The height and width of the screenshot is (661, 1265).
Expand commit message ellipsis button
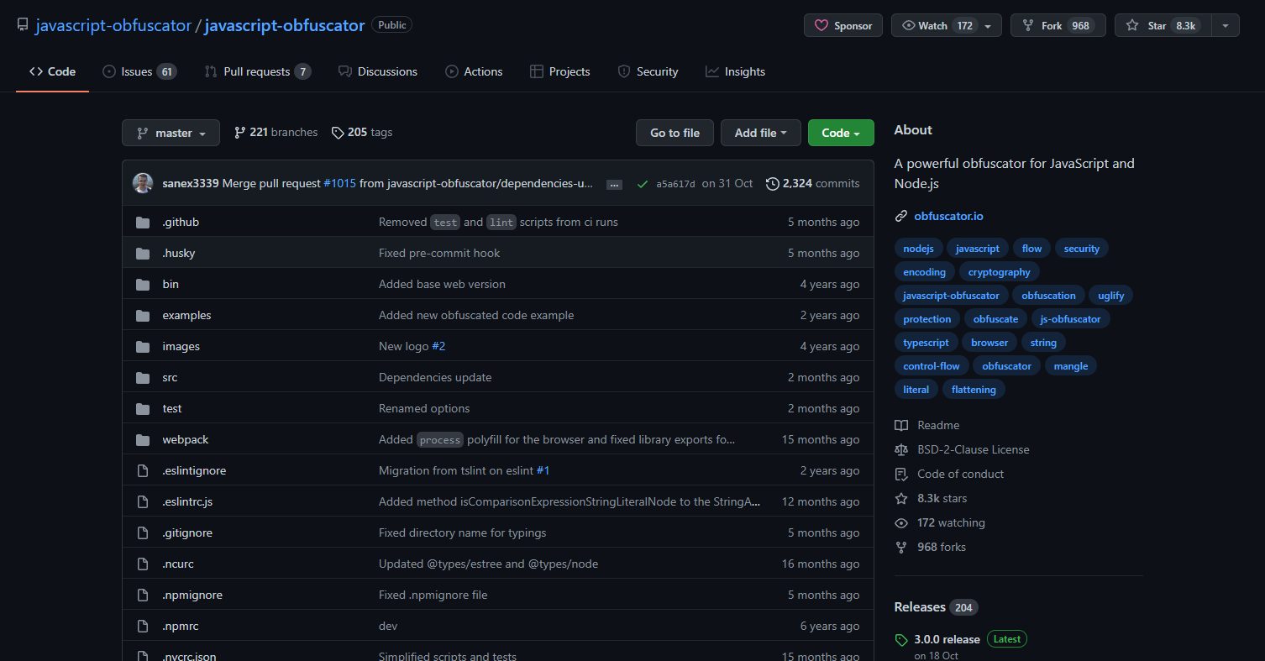coord(614,184)
